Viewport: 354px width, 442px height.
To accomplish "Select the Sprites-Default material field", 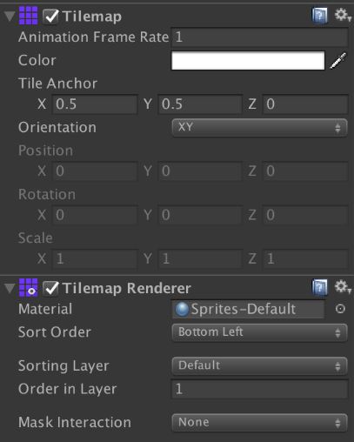I will tap(248, 309).
